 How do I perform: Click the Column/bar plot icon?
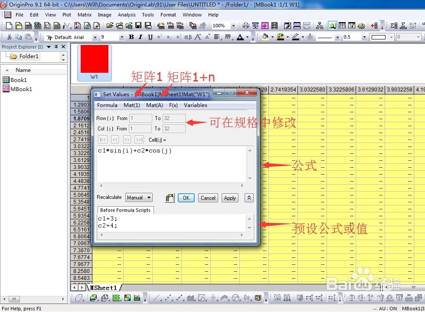pos(190,298)
